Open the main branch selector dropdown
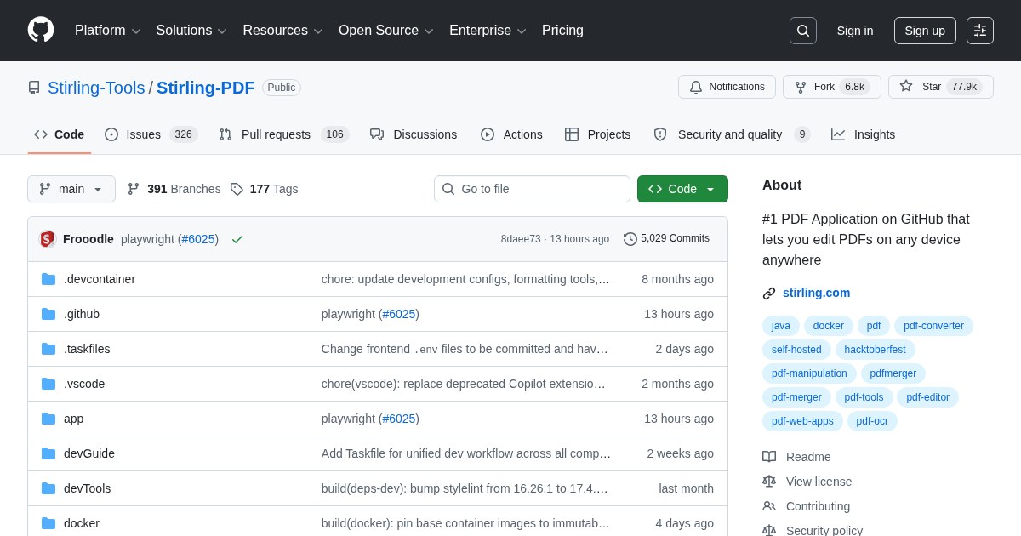1021x536 pixels. [71, 189]
